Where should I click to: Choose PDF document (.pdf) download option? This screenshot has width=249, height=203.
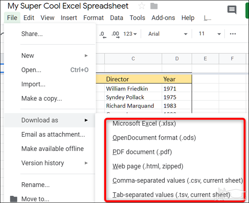click(x=142, y=152)
